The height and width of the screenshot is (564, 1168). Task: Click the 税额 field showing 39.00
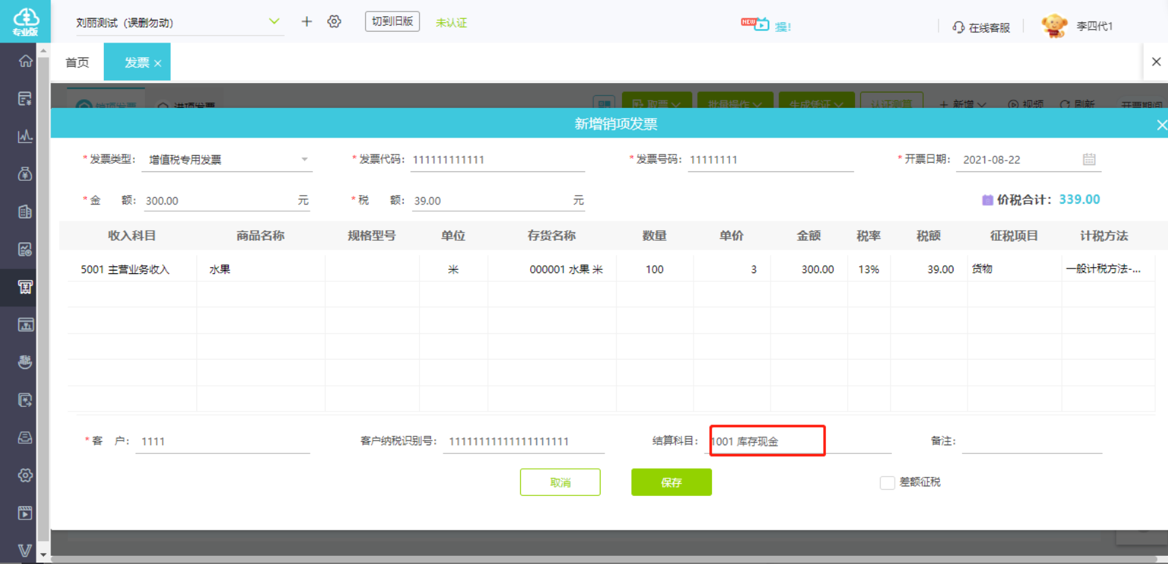[x=498, y=201]
